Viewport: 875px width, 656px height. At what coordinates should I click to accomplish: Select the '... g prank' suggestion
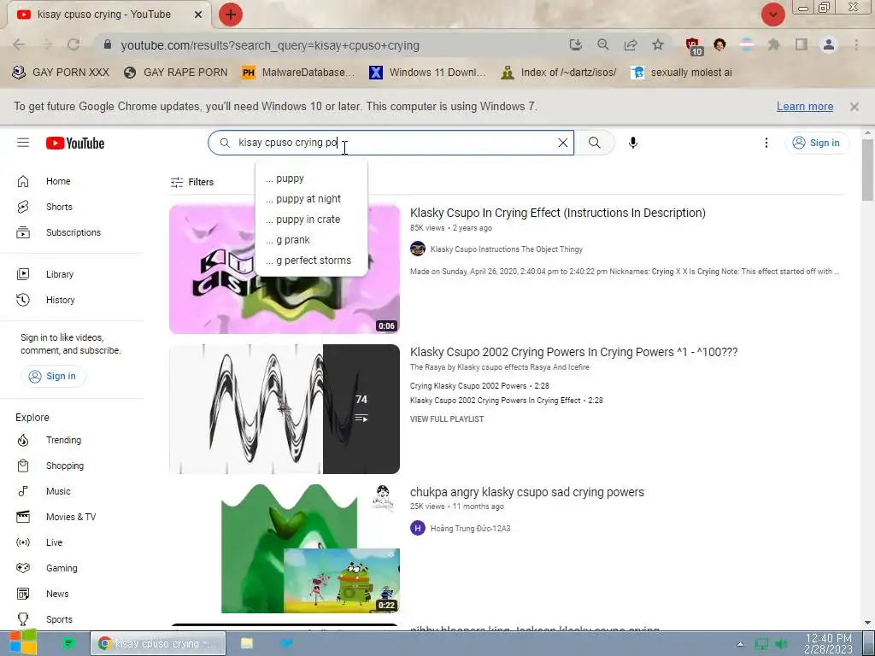coord(311,240)
